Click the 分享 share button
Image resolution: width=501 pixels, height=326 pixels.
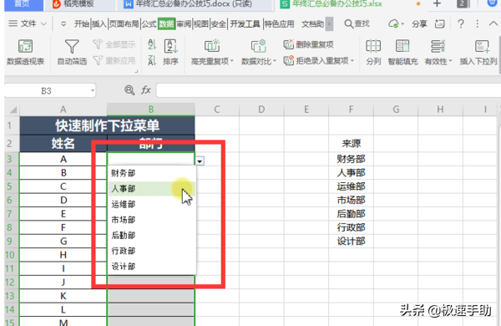click(x=419, y=23)
